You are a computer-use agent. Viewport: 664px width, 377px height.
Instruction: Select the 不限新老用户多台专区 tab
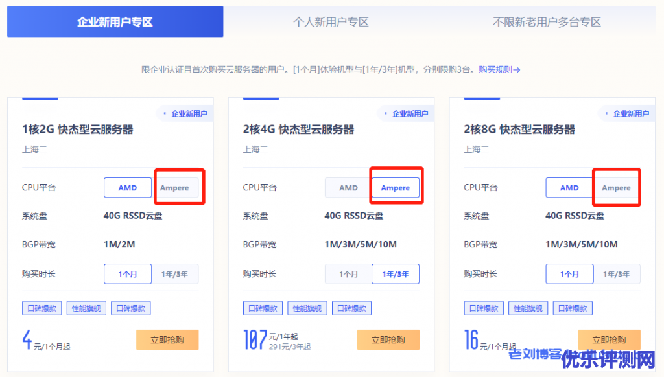tap(547, 22)
